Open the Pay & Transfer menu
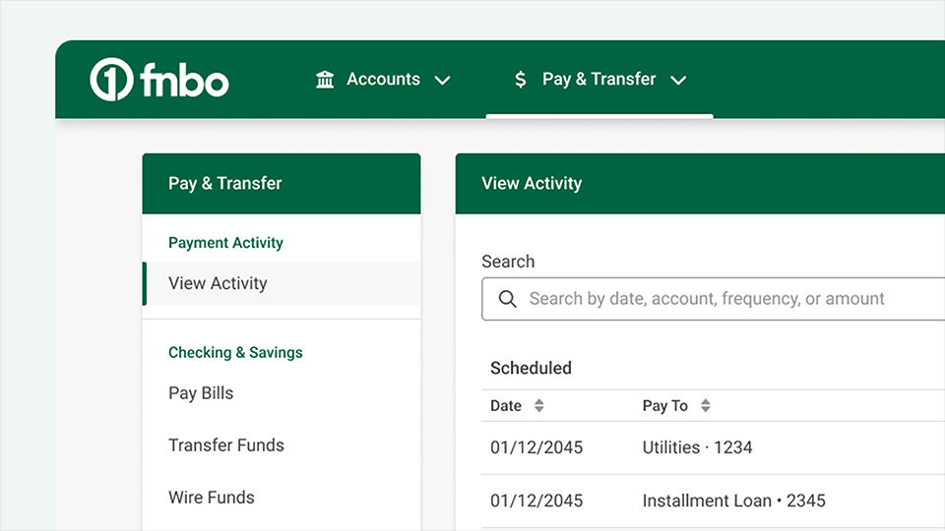Viewport: 945px width, 531px height. pos(599,79)
